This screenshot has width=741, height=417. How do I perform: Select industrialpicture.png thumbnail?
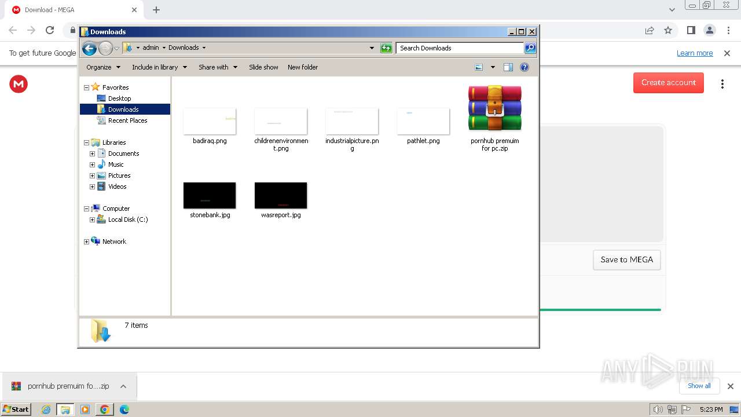tap(352, 121)
